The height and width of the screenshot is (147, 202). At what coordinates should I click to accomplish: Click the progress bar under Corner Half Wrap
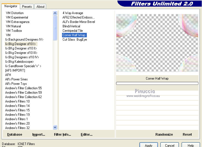(157, 83)
